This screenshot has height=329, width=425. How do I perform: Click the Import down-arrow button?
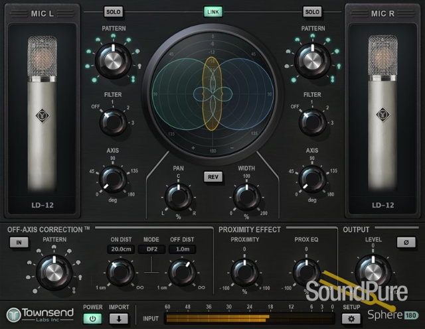119,318
